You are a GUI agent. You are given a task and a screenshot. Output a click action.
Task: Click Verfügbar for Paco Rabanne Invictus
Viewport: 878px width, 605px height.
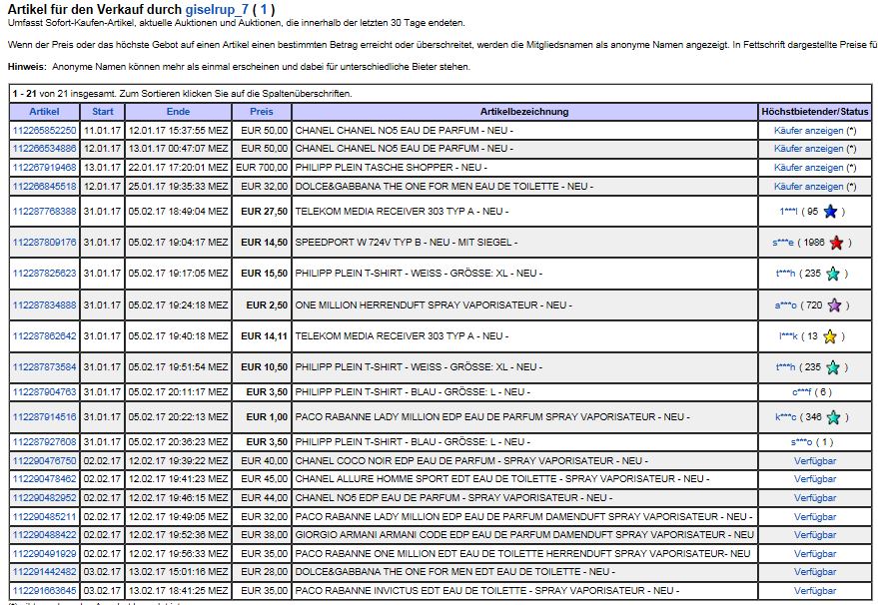coord(815,590)
